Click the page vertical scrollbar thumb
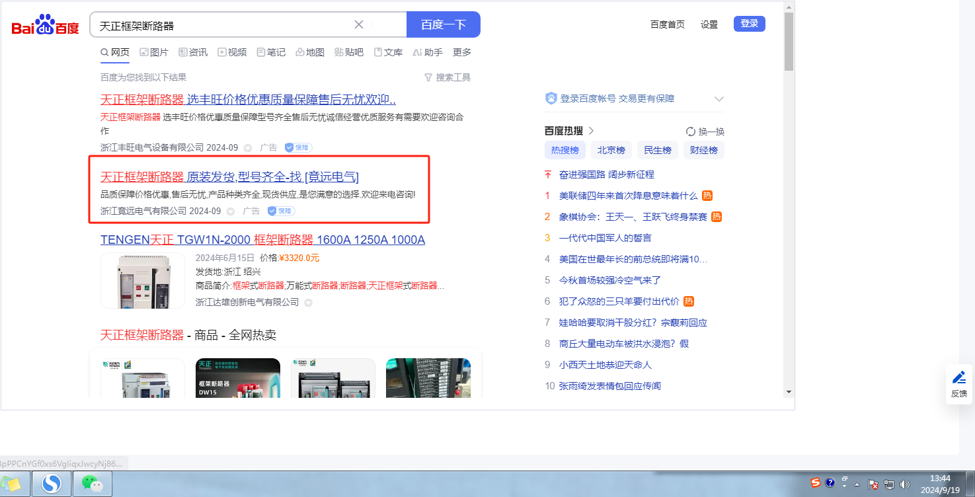 click(x=788, y=41)
